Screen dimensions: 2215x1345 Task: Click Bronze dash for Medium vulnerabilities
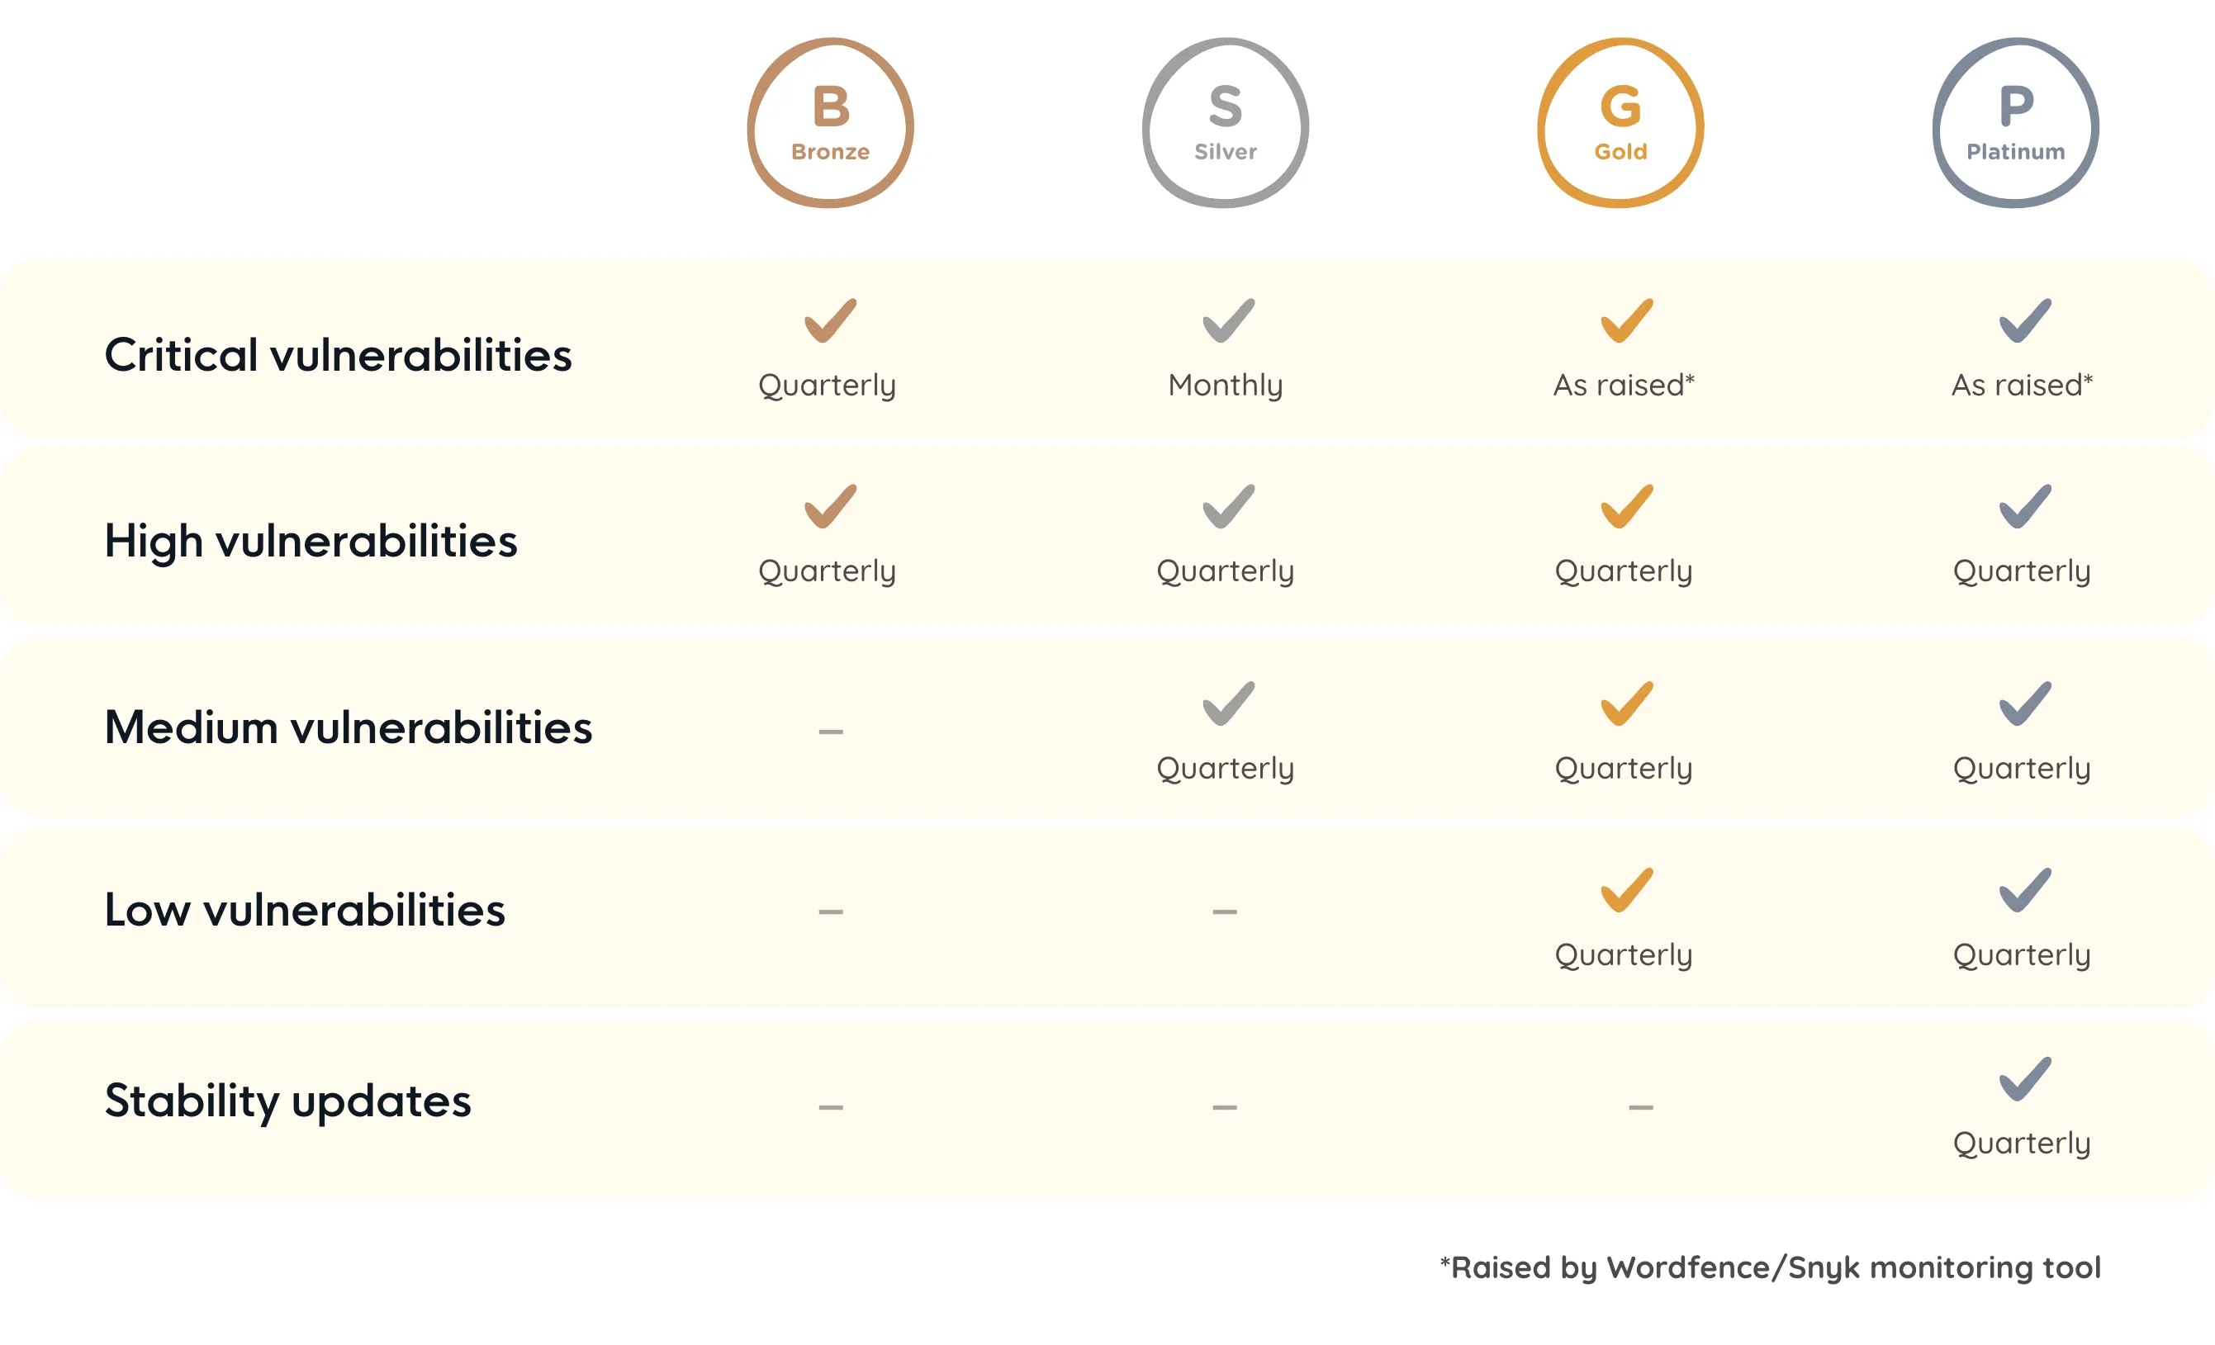click(831, 732)
